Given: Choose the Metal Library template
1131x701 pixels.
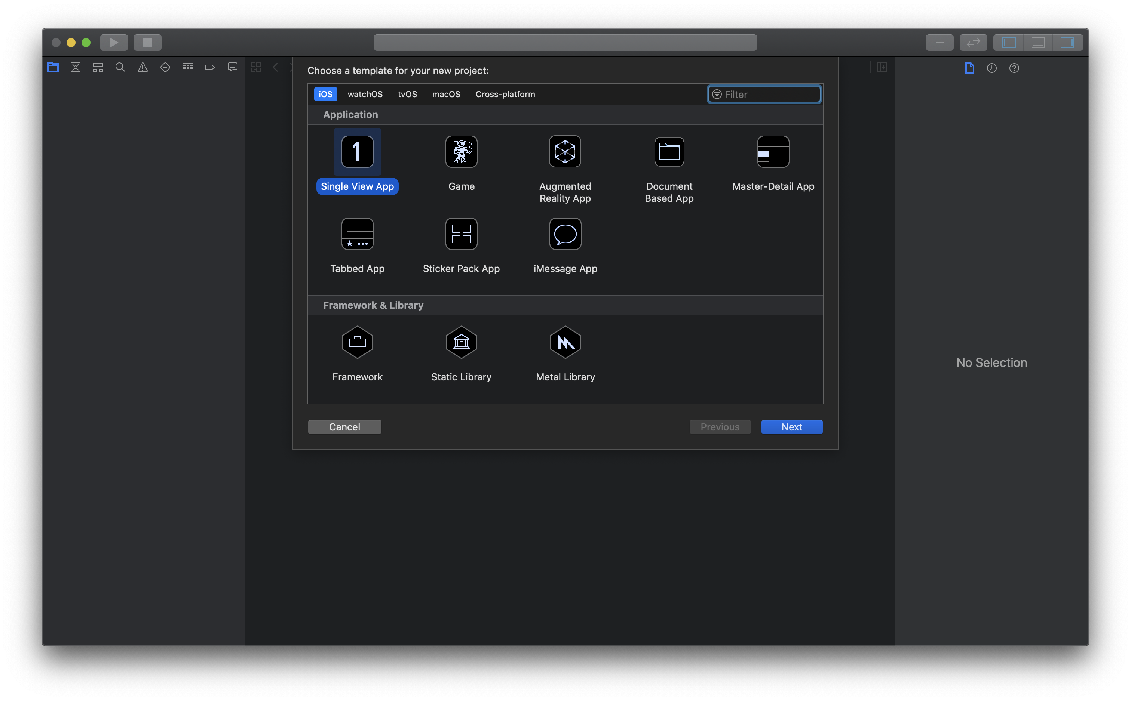Looking at the screenshot, I should click(x=565, y=343).
